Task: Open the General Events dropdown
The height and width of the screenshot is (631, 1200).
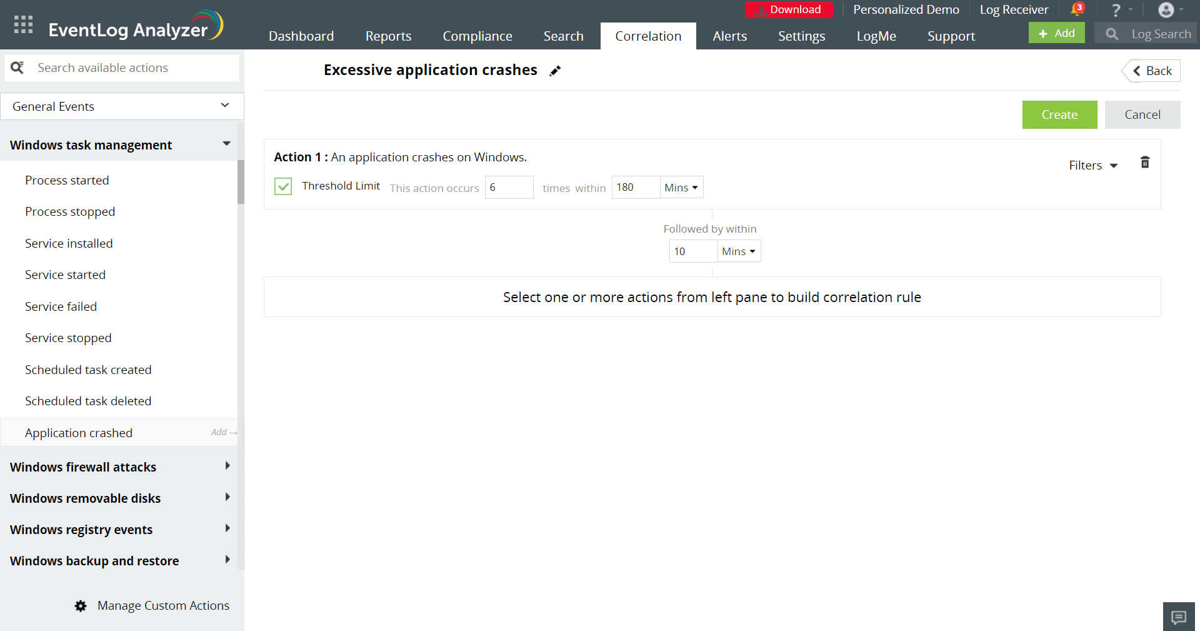Action: [122, 106]
